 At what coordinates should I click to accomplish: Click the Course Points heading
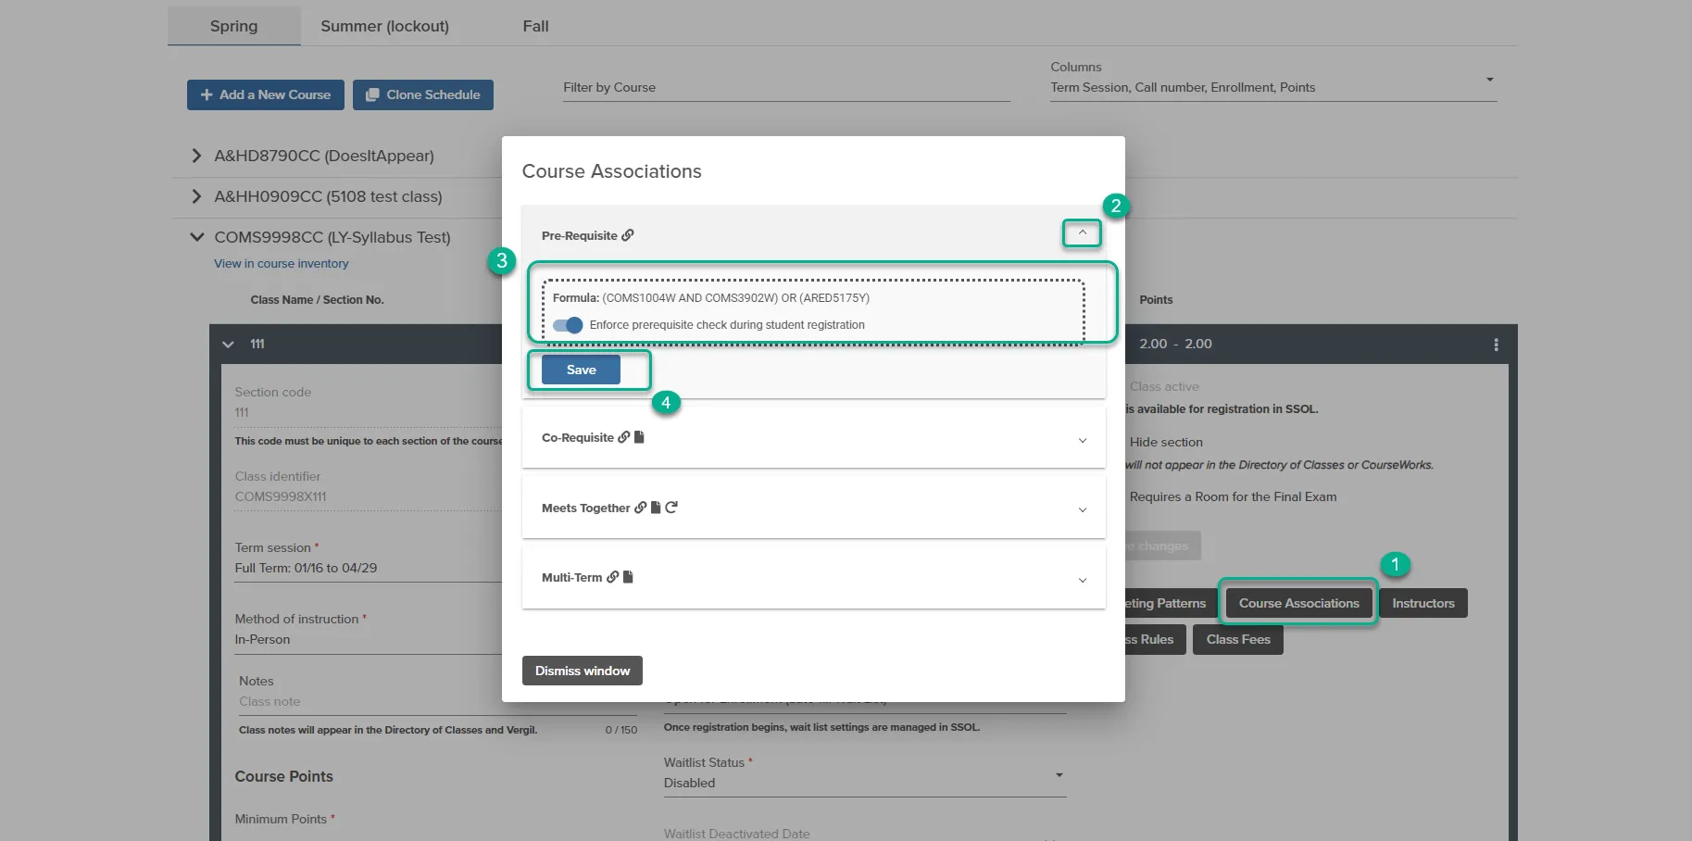[283, 776]
